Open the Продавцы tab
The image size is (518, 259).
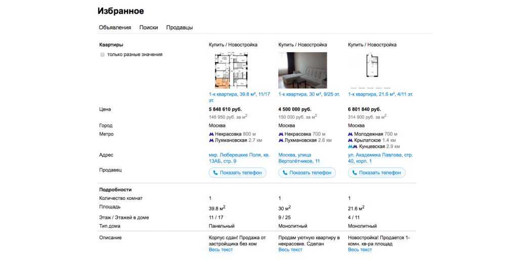180,28
